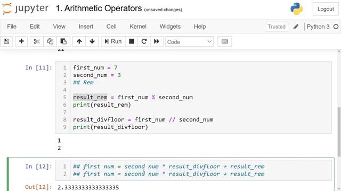The width and height of the screenshot is (341, 191).
Task: Click second comment line in cell 12
Action: point(169,174)
